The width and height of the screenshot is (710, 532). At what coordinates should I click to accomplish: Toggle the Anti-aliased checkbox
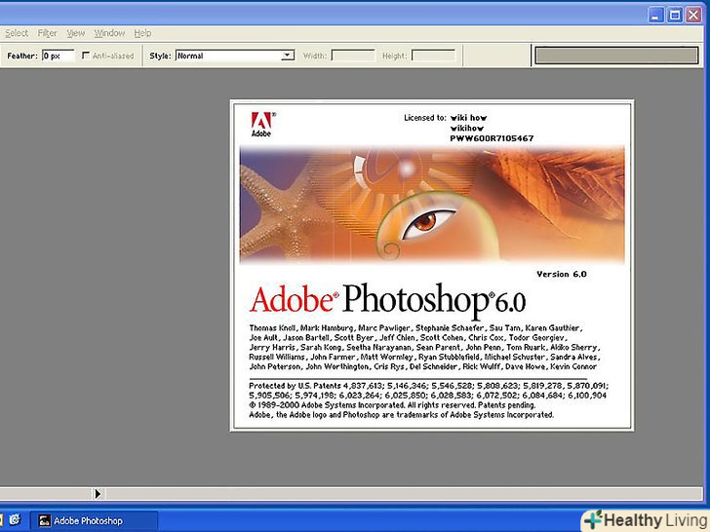[x=88, y=56]
